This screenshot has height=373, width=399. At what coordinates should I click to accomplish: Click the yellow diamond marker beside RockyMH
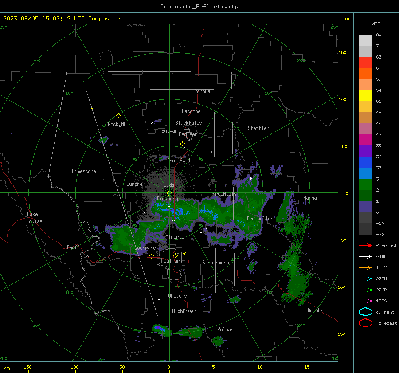118,116
